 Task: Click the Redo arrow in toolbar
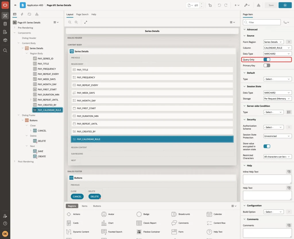coord(226,5)
